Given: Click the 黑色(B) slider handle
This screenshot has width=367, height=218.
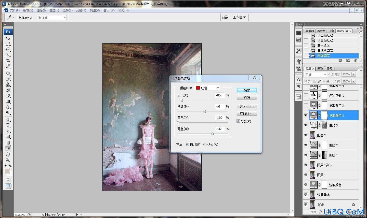Looking at the screenshot, I should pos(213,134).
